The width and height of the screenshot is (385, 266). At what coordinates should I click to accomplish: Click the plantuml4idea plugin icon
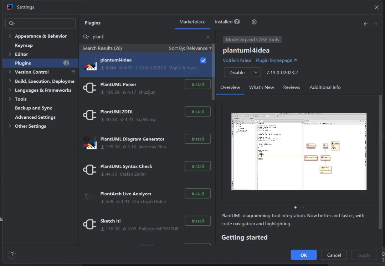pos(89,64)
